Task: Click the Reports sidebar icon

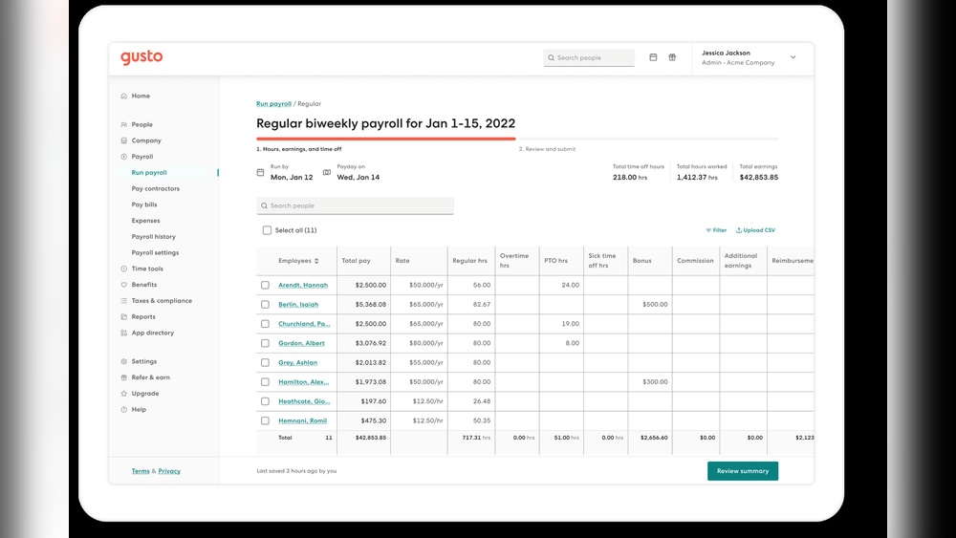Action: click(123, 317)
